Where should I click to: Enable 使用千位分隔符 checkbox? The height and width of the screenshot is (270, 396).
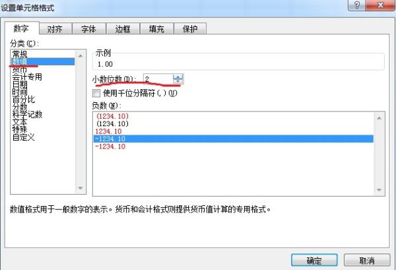96,93
